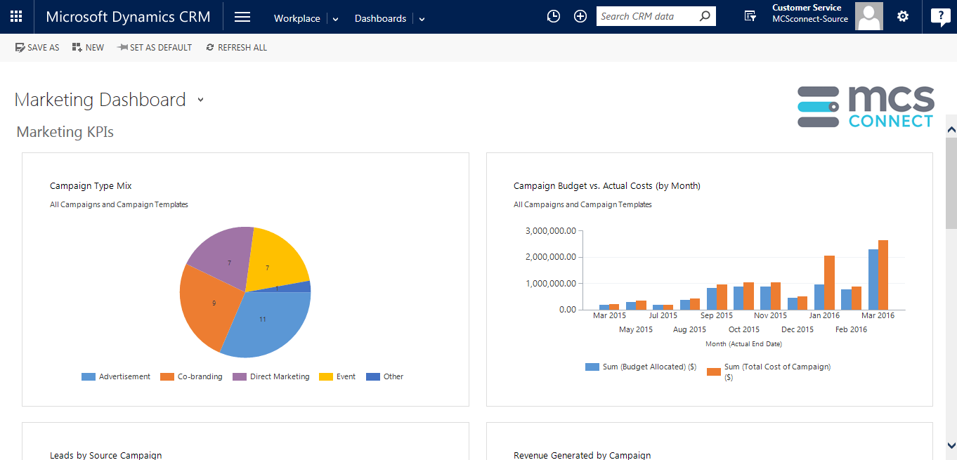This screenshot has height=460, width=957.
Task: Expand the Dashboards dropdown chevron
Action: pos(422,20)
